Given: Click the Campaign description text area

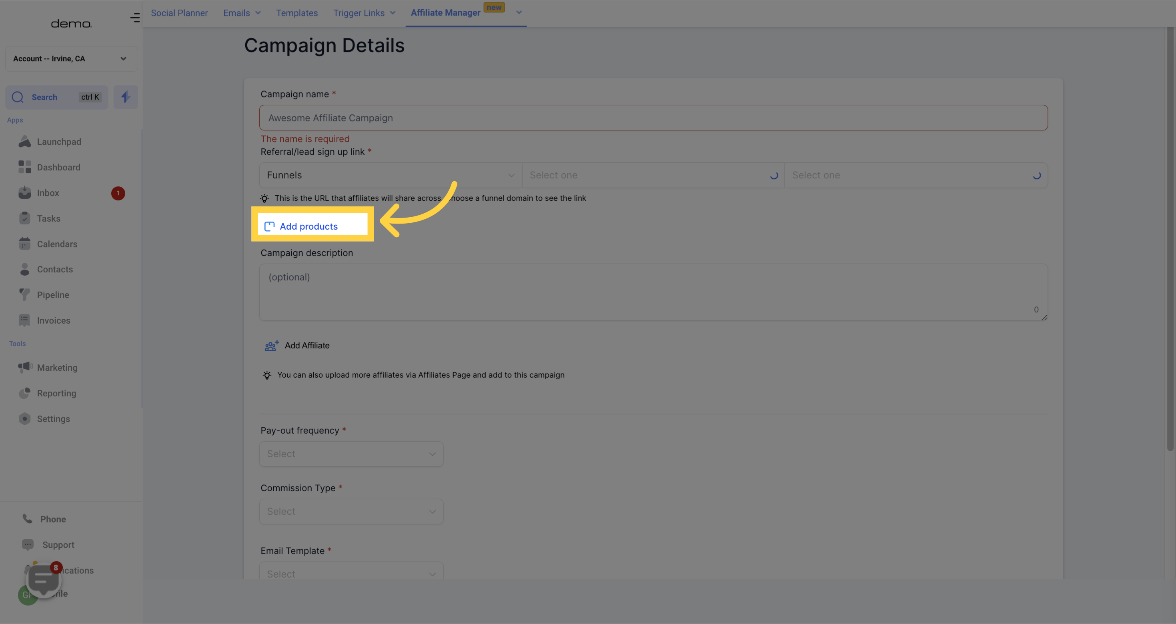Looking at the screenshot, I should tap(653, 292).
